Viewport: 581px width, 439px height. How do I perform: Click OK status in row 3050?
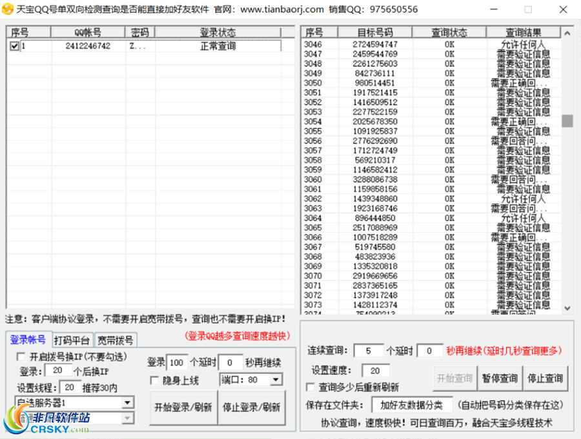(x=449, y=83)
